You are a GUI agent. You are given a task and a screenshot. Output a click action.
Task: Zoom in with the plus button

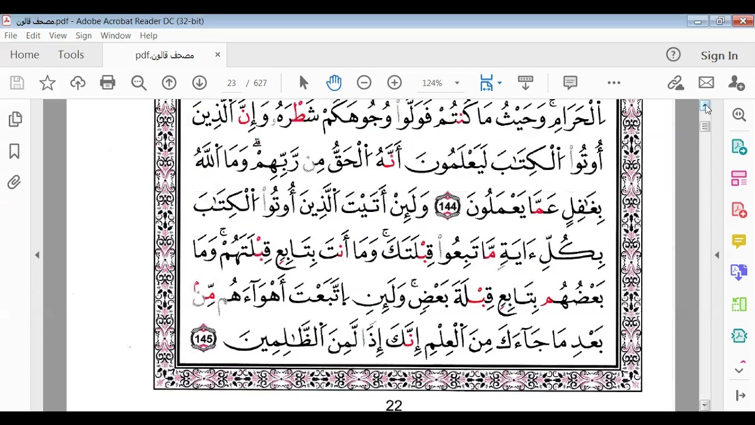(395, 83)
